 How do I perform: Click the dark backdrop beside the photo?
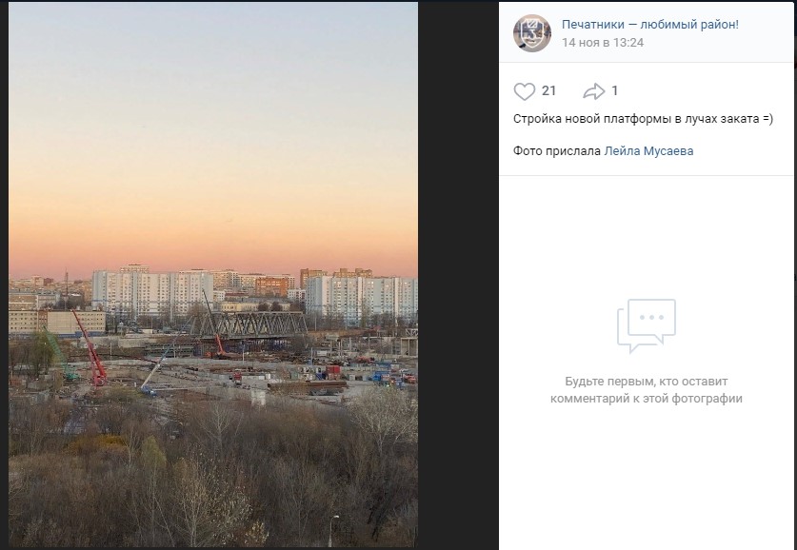[458, 274]
